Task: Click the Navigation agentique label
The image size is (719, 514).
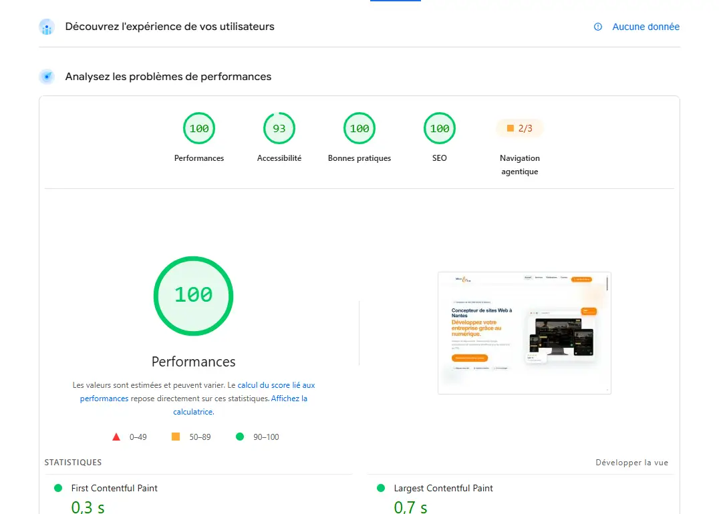Action: [x=519, y=164]
